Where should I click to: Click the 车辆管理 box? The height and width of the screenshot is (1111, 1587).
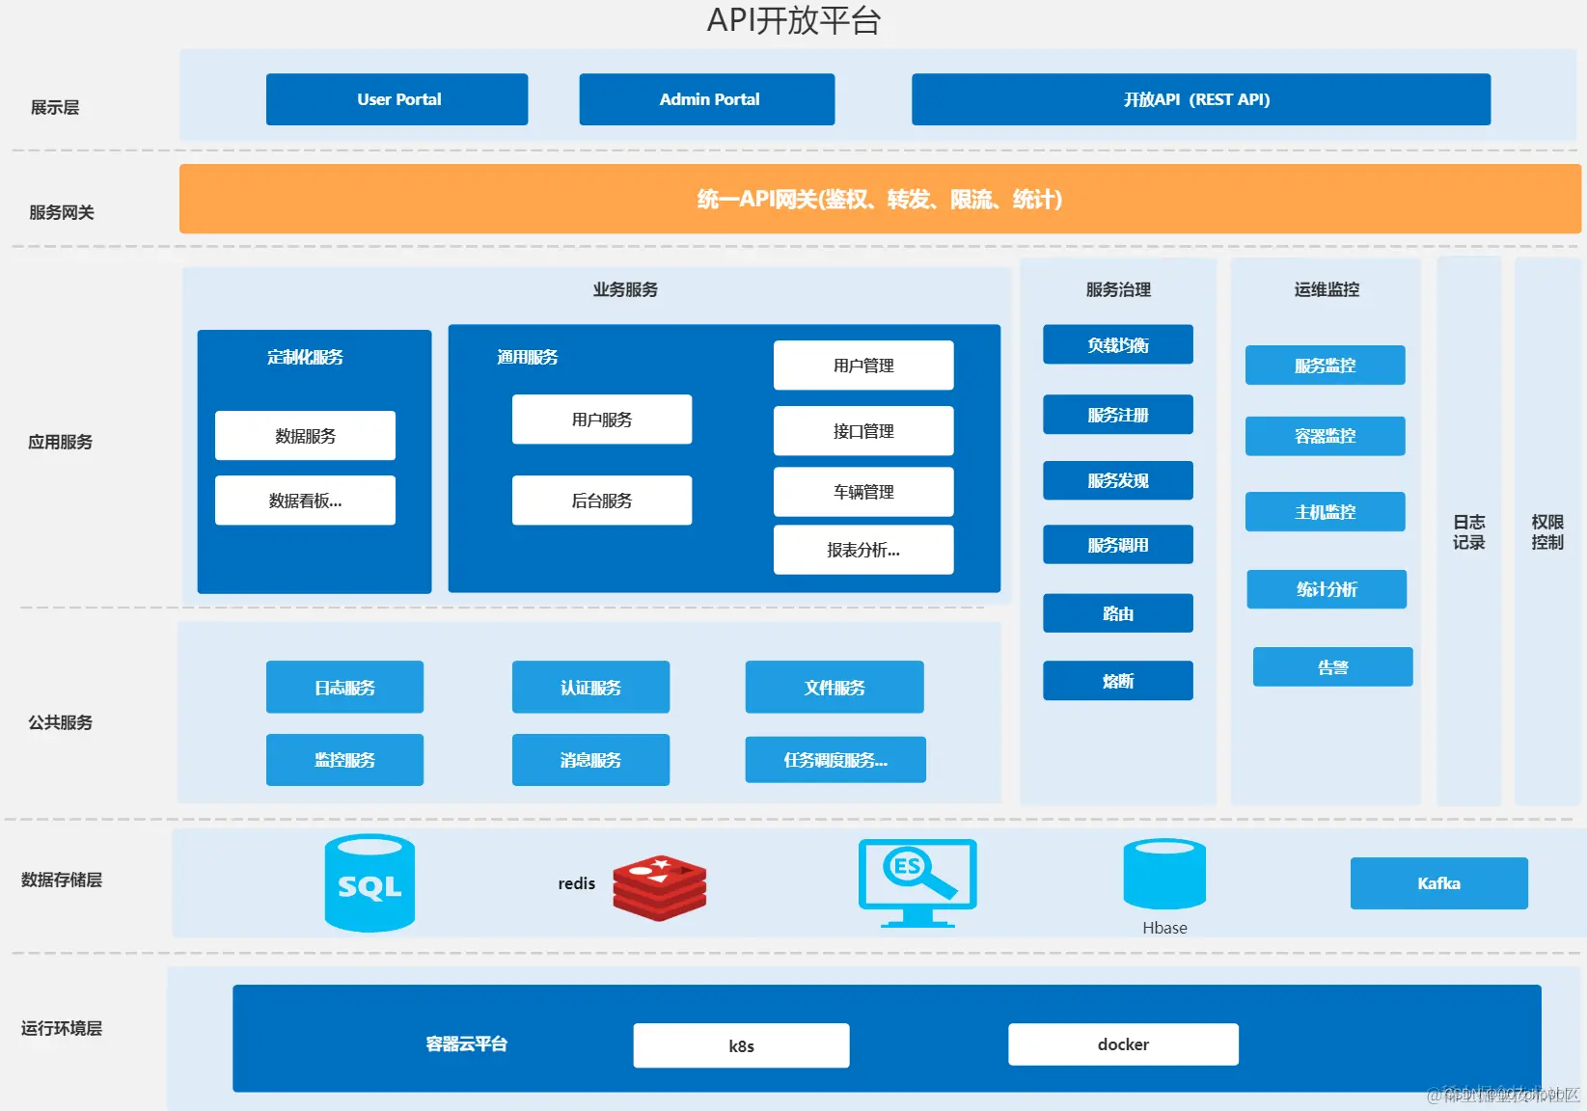tap(863, 492)
